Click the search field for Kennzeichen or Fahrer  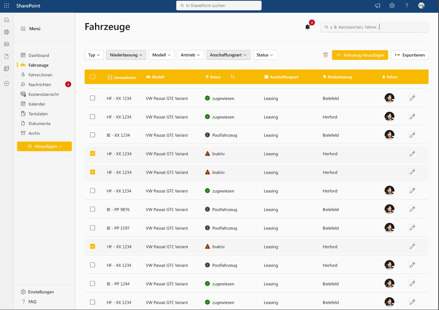point(374,27)
